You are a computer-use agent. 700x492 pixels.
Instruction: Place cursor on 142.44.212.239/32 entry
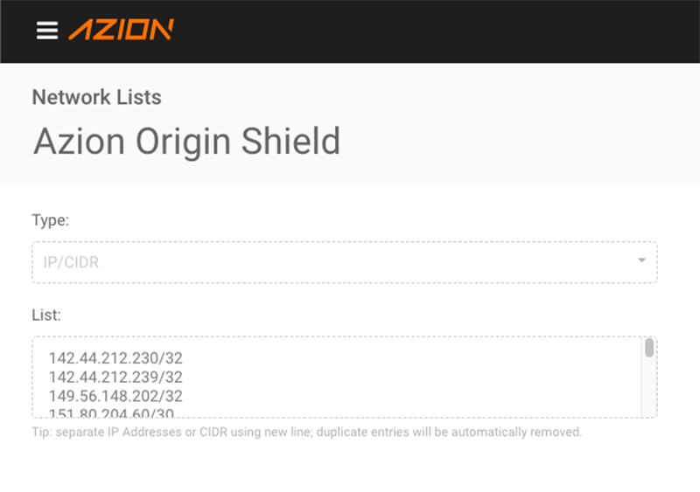click(x=115, y=378)
